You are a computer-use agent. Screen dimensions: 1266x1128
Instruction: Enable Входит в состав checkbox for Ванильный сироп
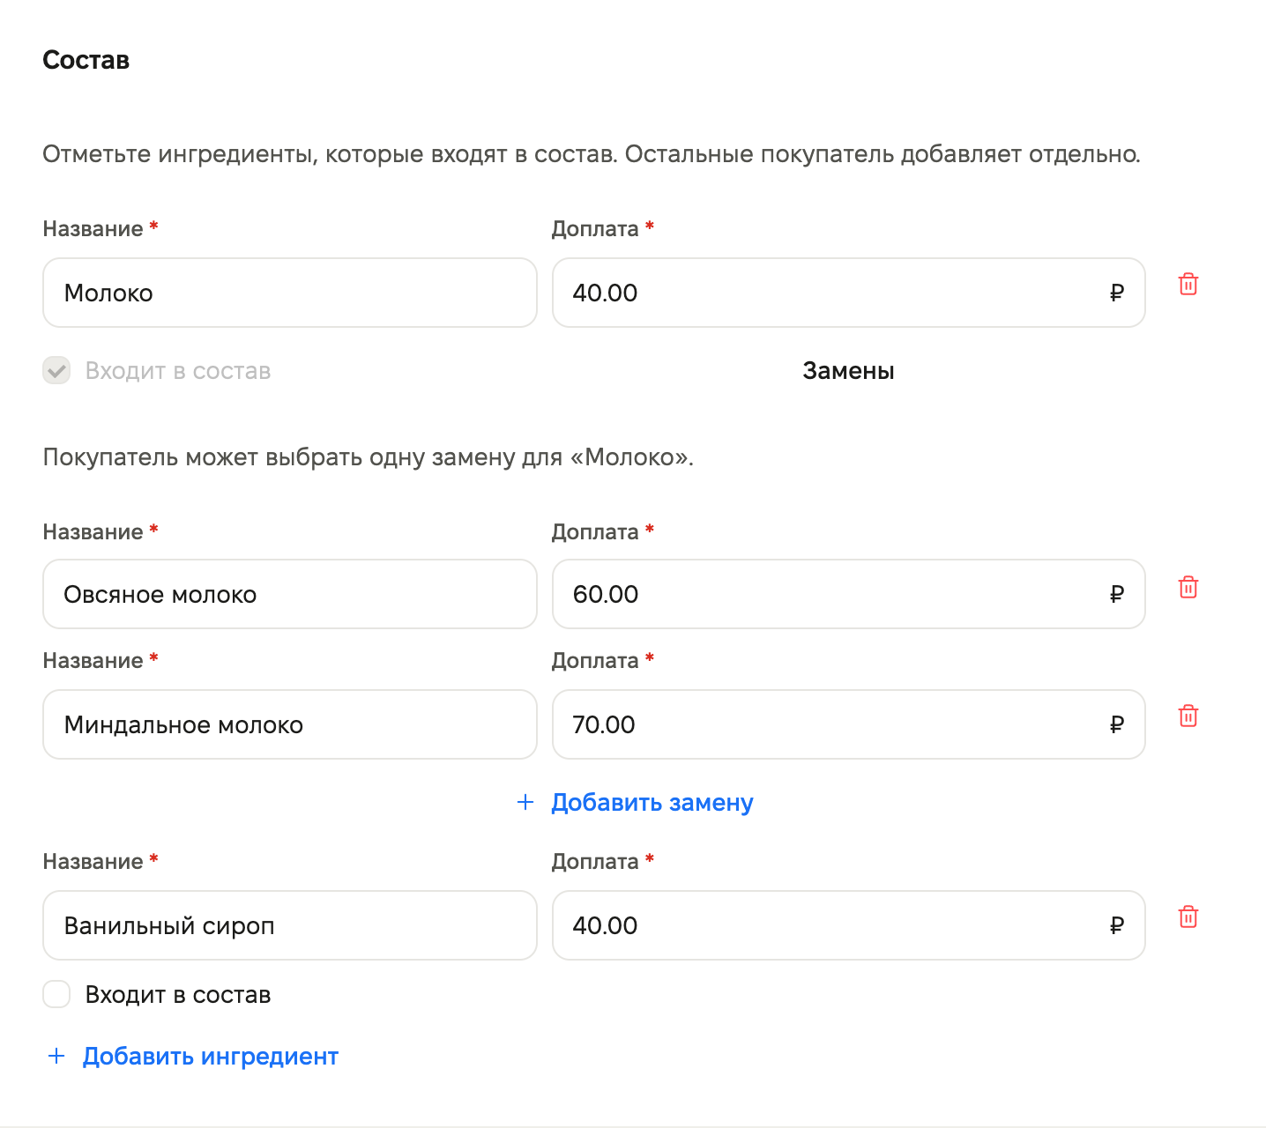click(x=56, y=995)
